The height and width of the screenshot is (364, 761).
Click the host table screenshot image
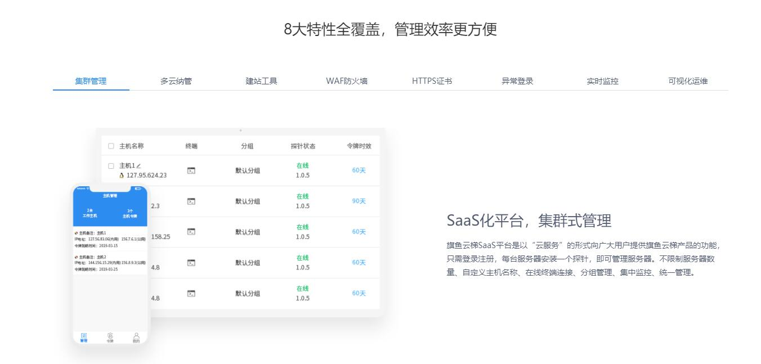[240, 223]
